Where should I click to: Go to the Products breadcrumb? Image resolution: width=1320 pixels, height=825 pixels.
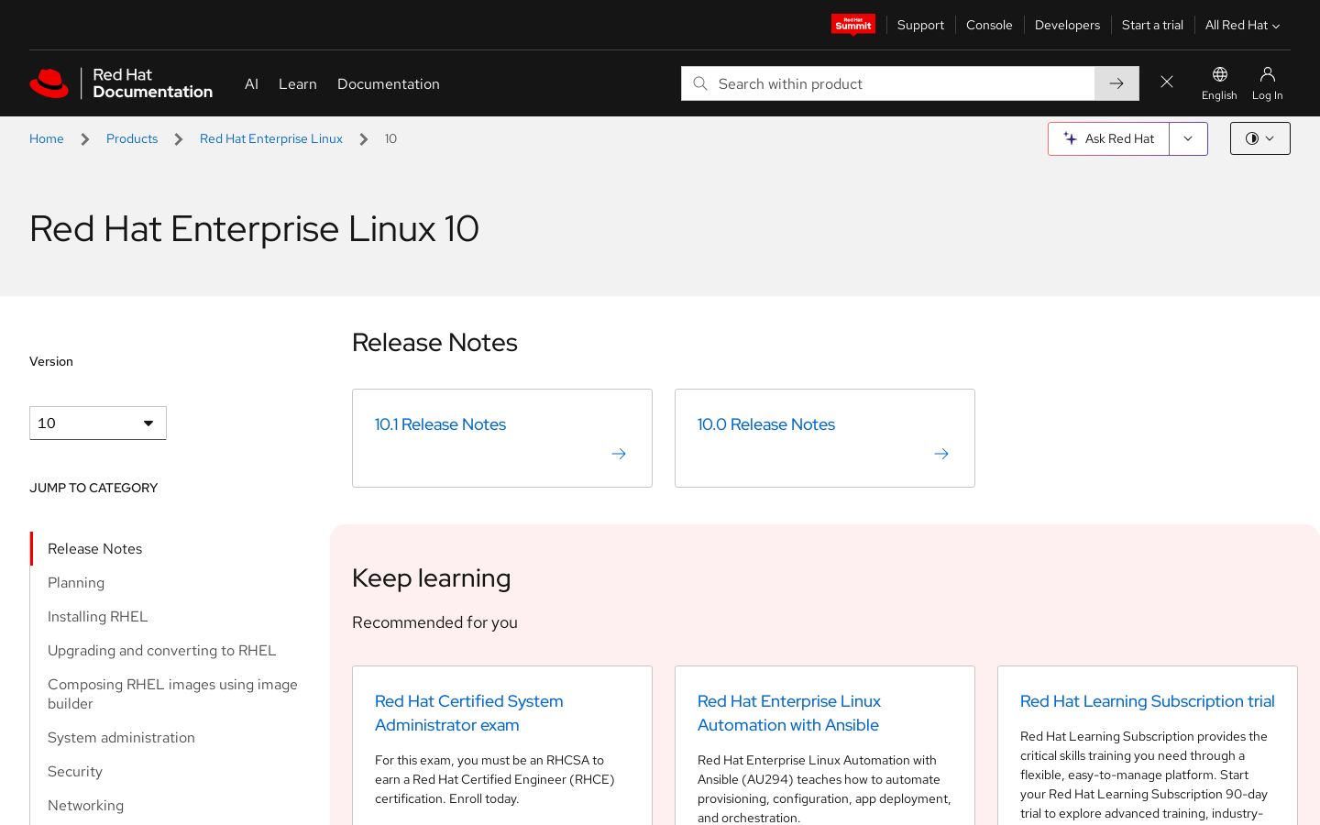132,138
